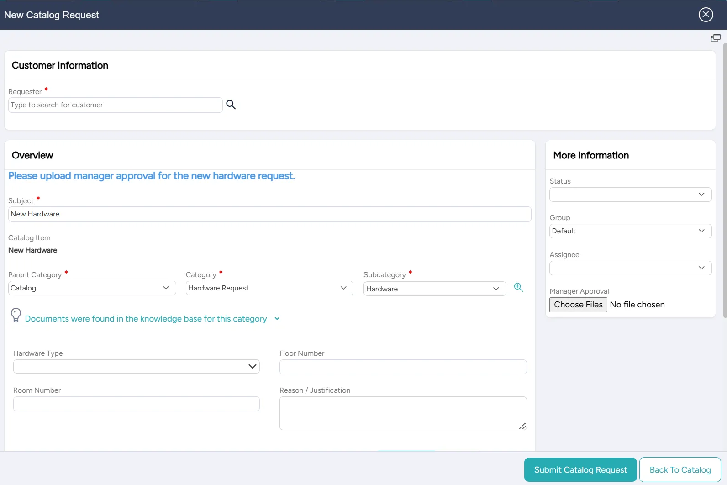Open knowledge base documents found link
The image size is (727, 485).
point(146,319)
